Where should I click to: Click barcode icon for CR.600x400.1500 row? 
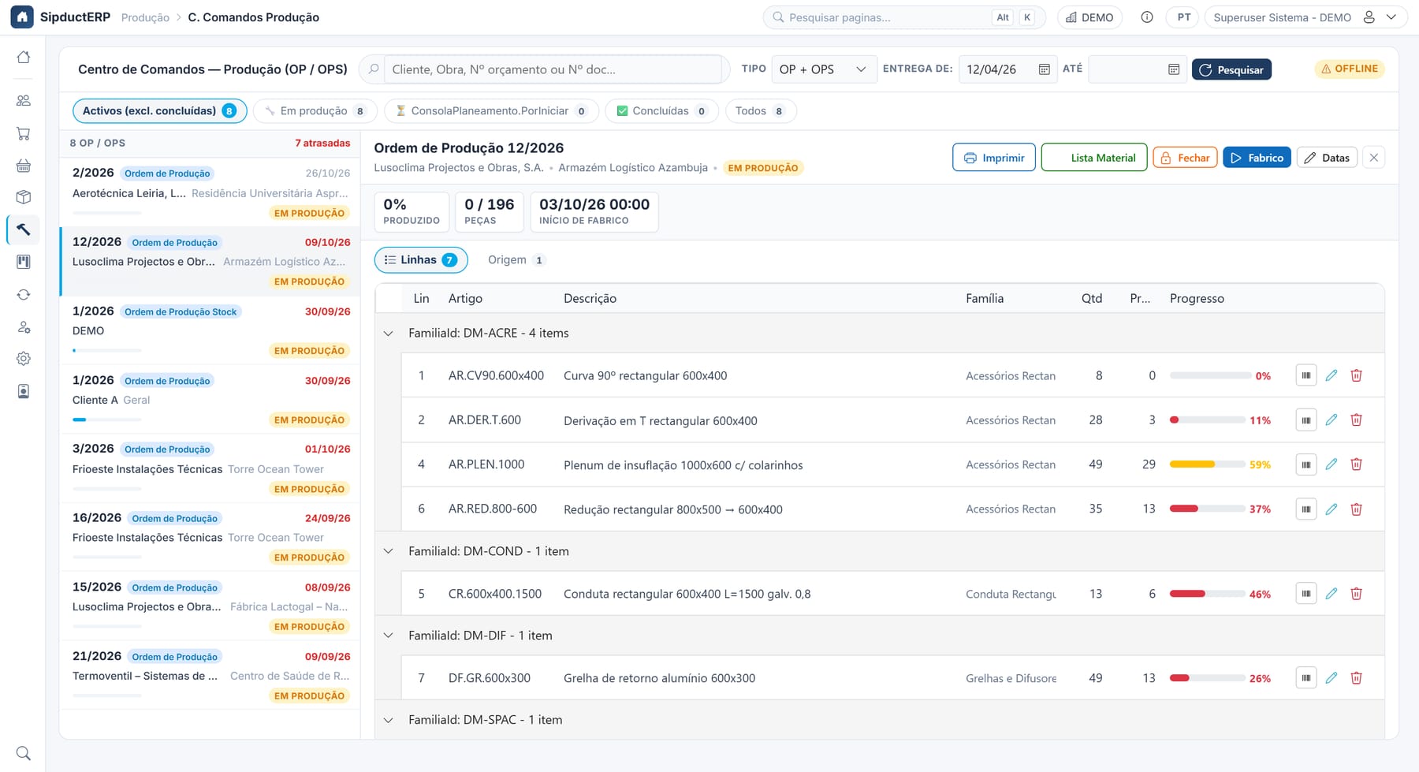(1306, 594)
